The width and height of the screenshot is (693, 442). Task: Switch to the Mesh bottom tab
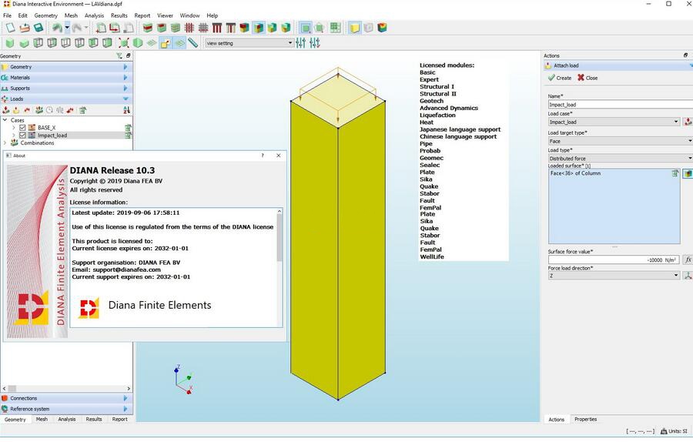pyautogui.click(x=42, y=419)
